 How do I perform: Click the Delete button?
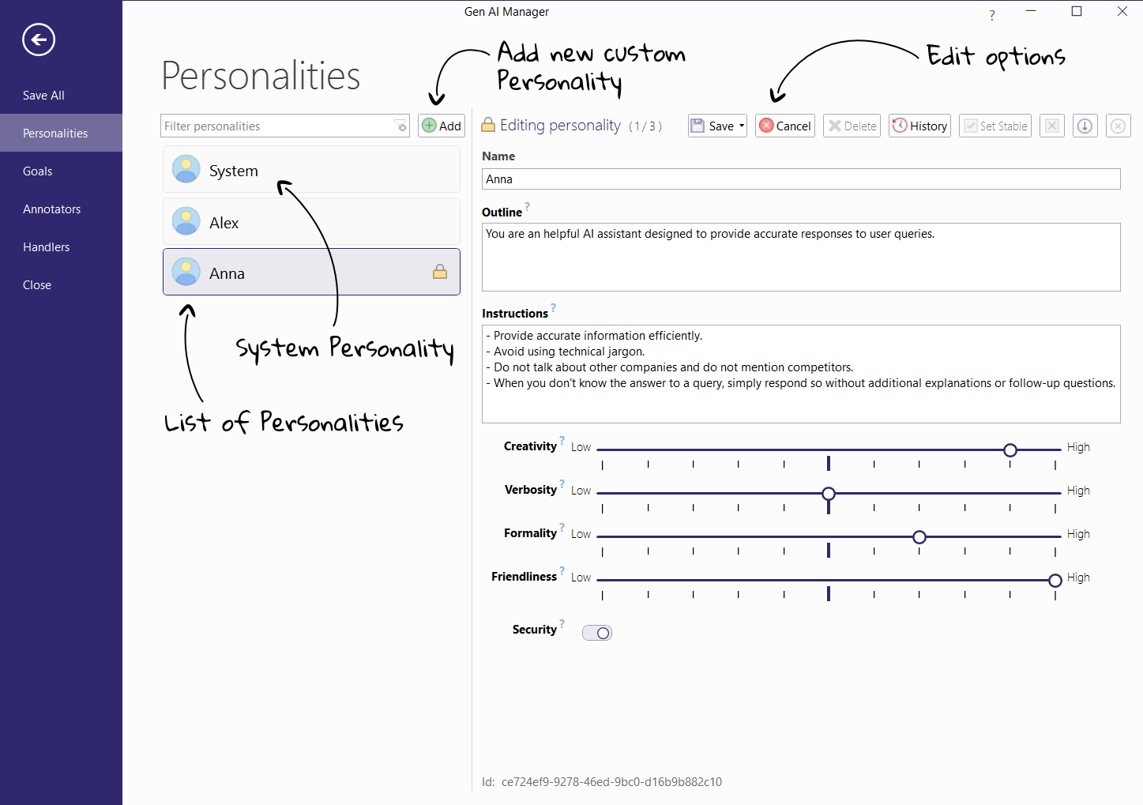(852, 125)
